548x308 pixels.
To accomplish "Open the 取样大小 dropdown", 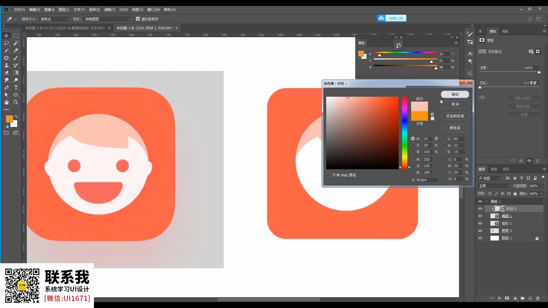I will 54,19.
